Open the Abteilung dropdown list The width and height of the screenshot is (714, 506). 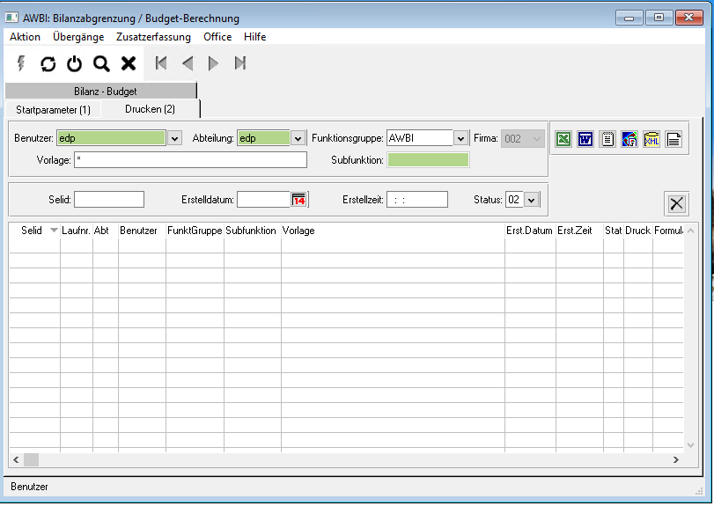[298, 139]
